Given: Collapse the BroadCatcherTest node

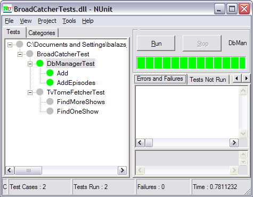Looking at the screenshot, I should 20,54.
